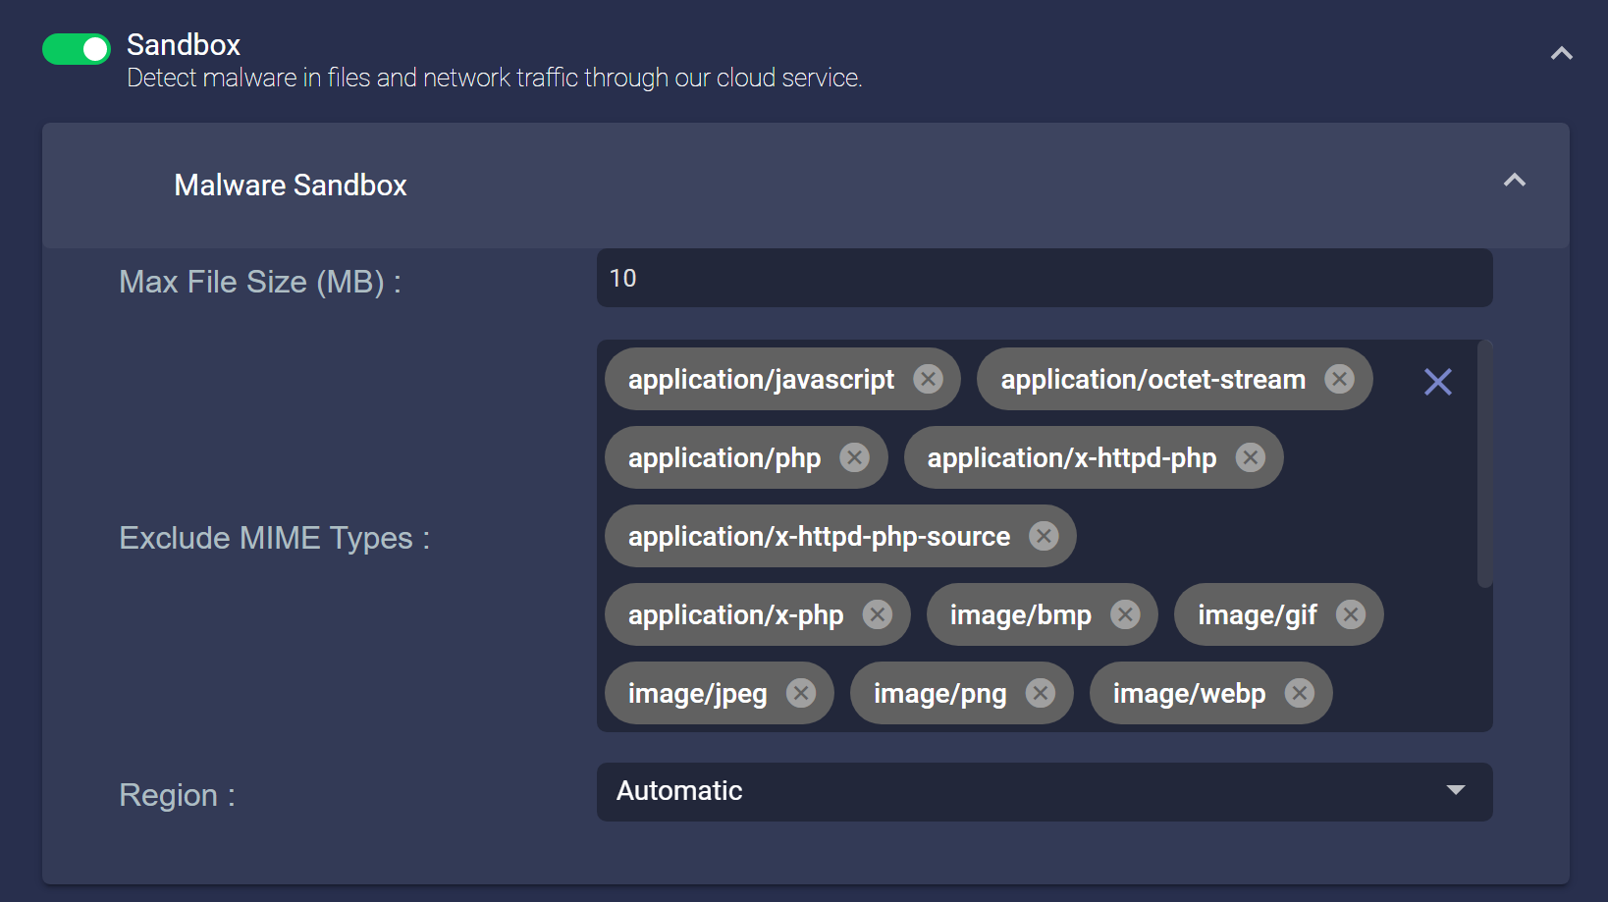Viewport: 1608px width, 902px height.
Task: Click the image/webp chip label
Action: click(1189, 694)
